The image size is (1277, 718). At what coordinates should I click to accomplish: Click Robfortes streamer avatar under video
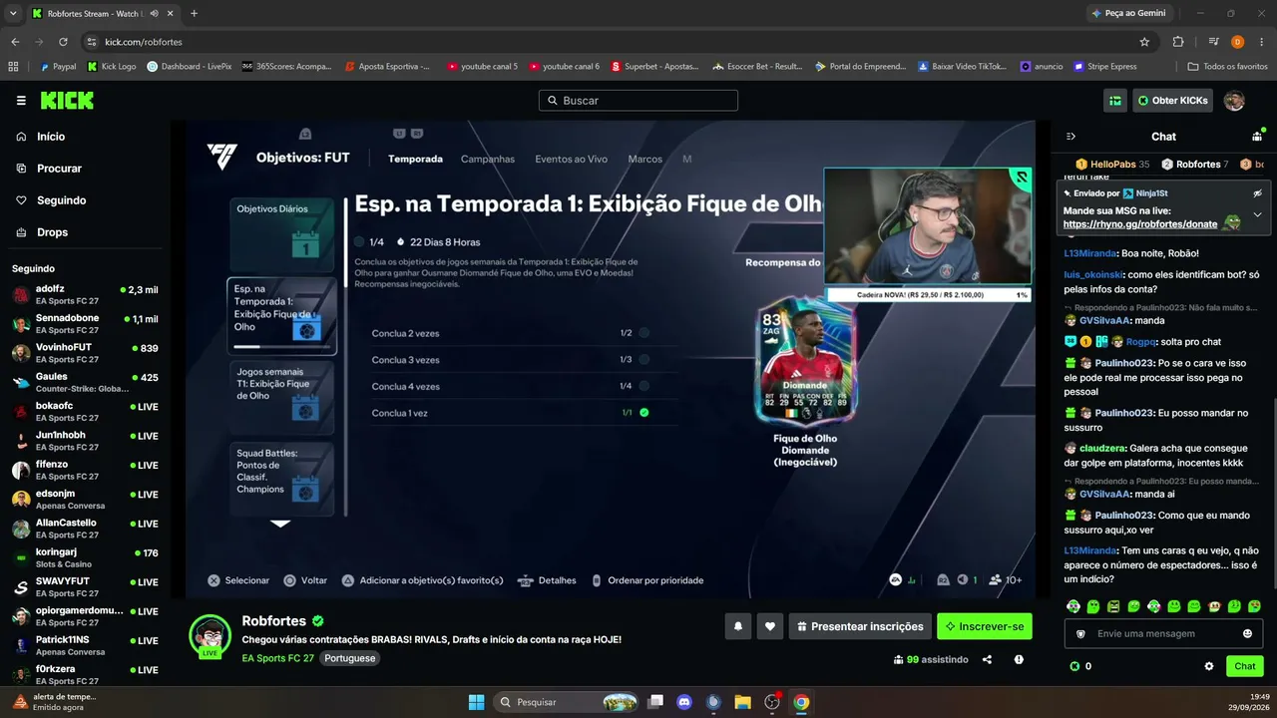click(x=211, y=635)
